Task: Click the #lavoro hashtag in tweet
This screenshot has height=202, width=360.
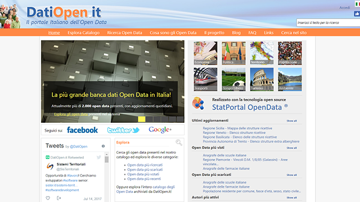Action: point(73,176)
